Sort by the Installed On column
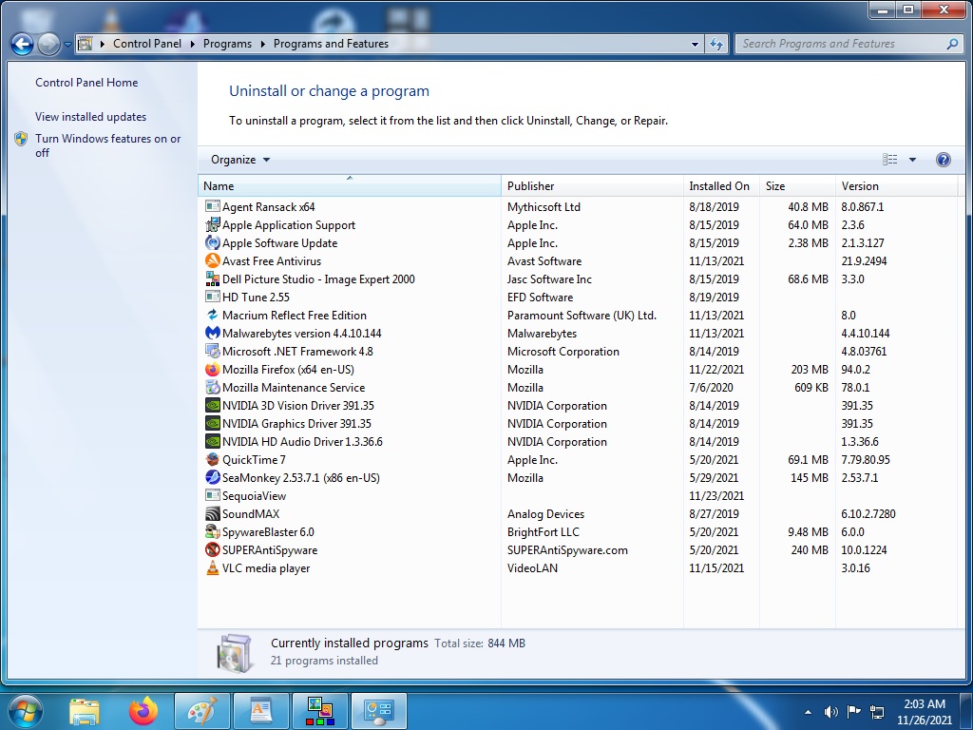 [721, 185]
